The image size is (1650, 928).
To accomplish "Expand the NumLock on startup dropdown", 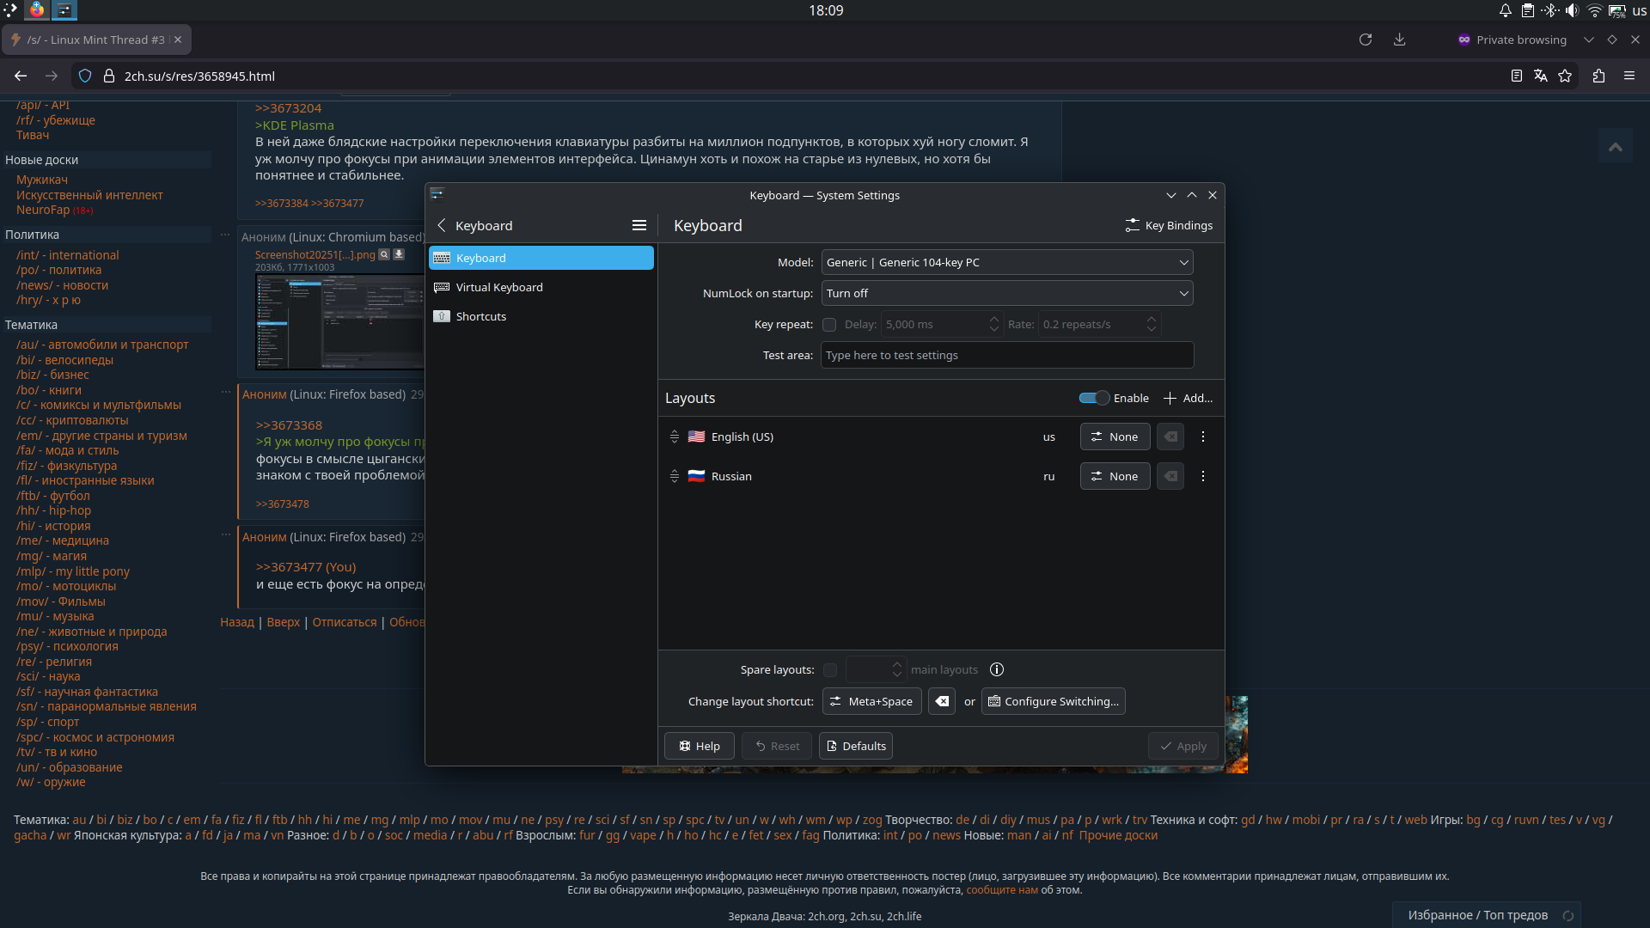I will 1006,293.
